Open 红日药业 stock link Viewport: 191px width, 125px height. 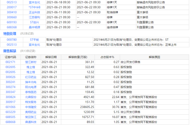(31, 77)
